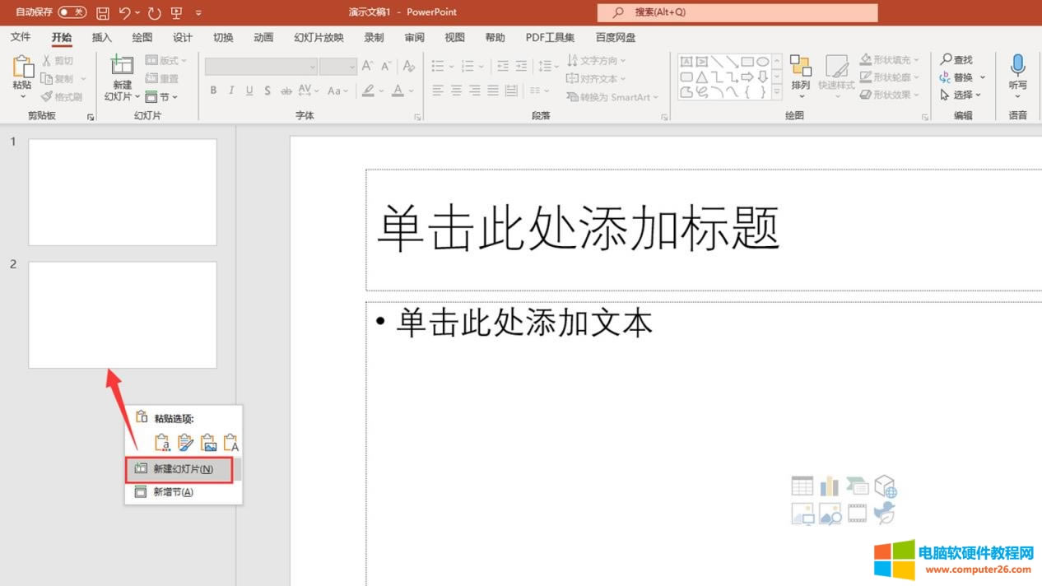Click the New Slide ribbon icon
Viewport: 1042px width, 586px height.
[x=122, y=66]
